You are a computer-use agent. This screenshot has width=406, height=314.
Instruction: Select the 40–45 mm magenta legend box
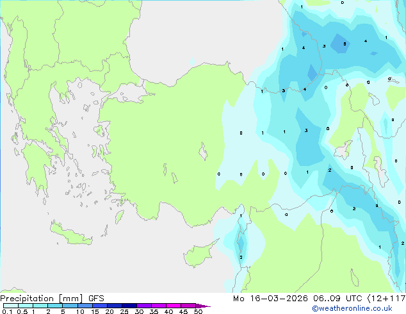pyautogui.click(x=174, y=306)
